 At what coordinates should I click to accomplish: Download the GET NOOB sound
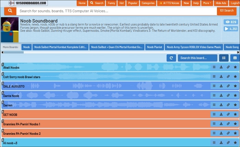pos(221,114)
